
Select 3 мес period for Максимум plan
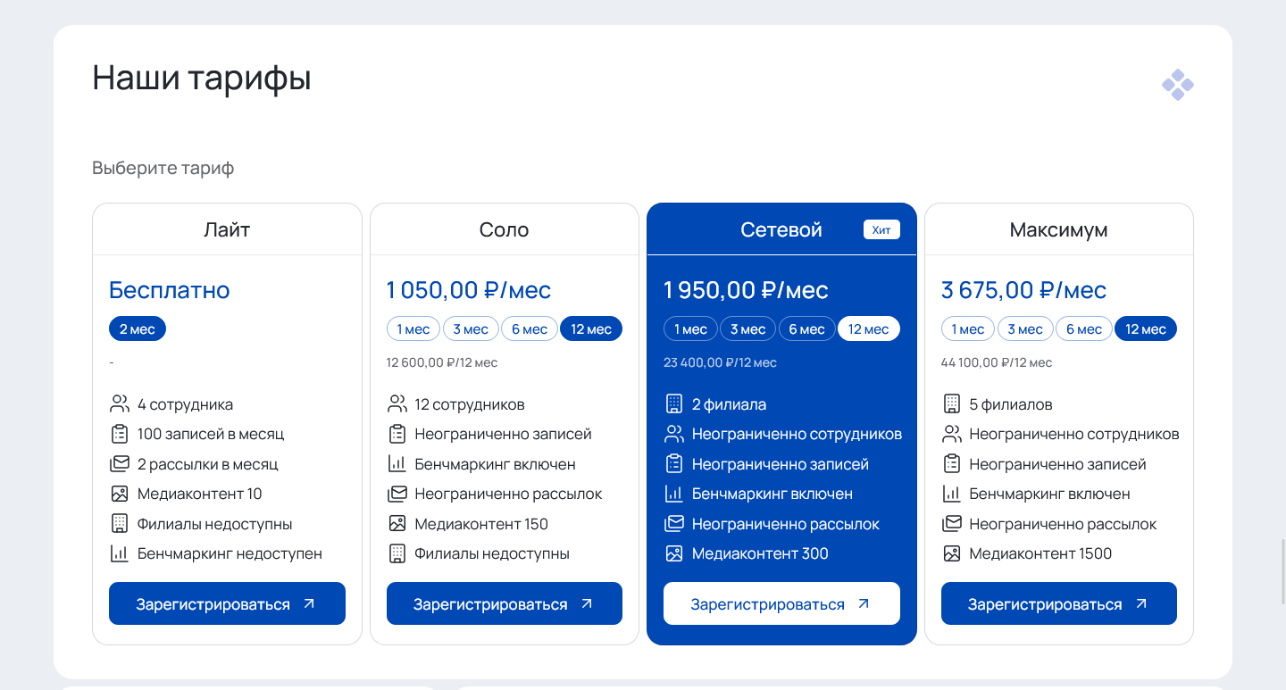tap(1025, 329)
